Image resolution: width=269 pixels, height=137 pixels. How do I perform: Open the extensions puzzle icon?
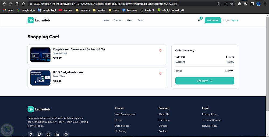(x=240, y=4)
